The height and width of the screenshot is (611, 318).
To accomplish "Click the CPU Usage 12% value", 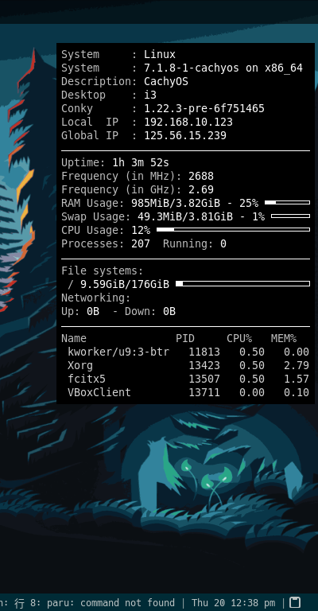I will pos(141,230).
